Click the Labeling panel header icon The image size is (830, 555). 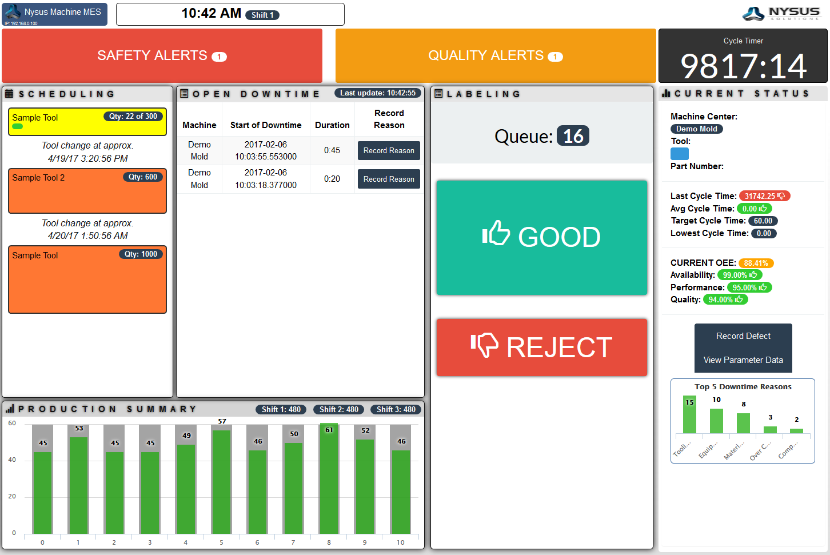pos(438,94)
